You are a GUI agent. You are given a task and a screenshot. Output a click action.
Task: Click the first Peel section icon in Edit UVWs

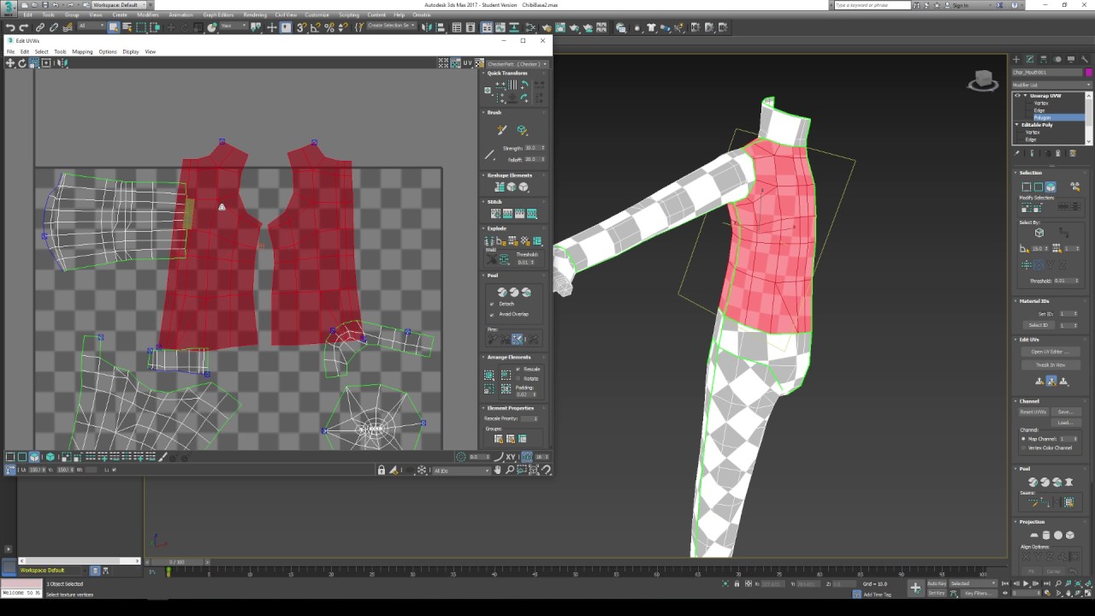coord(502,293)
